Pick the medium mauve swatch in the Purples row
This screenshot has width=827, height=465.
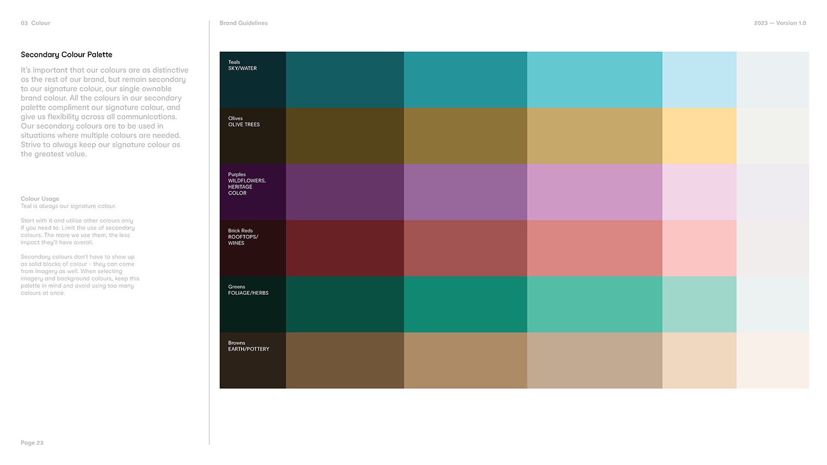coord(465,192)
